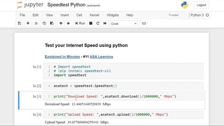This screenshot has height=126, width=224.
Task: Click the autosaved checkpoint status
Action: click(93, 6)
